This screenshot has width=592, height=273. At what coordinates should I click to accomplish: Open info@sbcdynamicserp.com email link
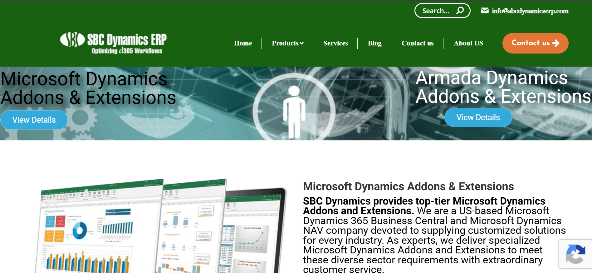(x=530, y=11)
